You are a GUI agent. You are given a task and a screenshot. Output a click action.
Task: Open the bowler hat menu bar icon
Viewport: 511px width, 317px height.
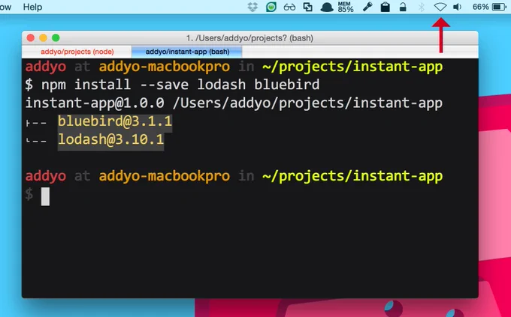(327, 7)
